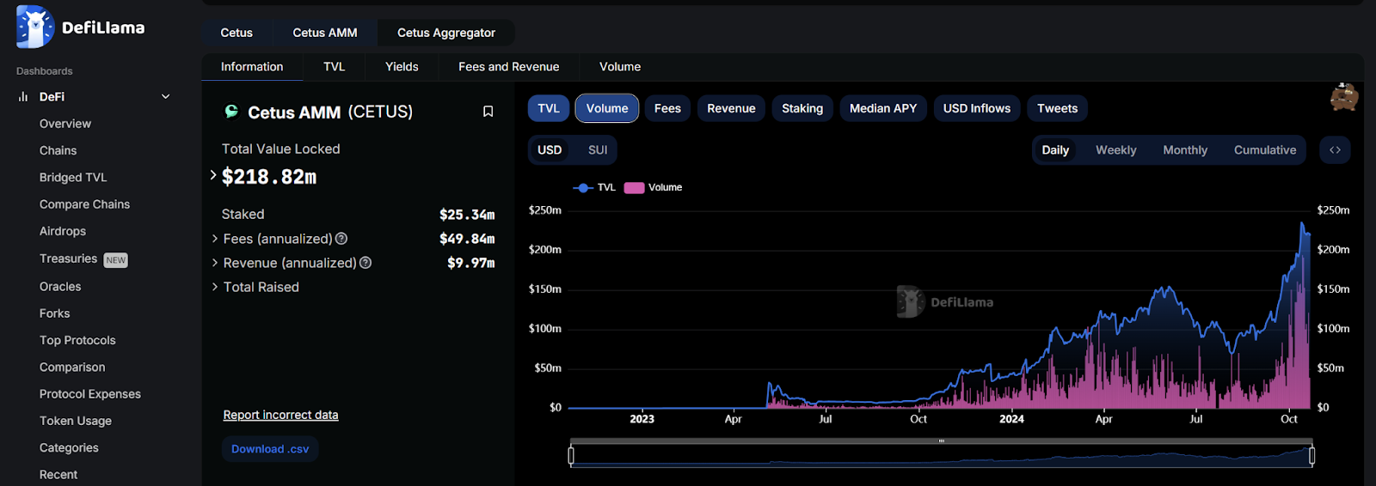Toggle the Volume chart metric
Screen dimensions: 1376x486
607,108
